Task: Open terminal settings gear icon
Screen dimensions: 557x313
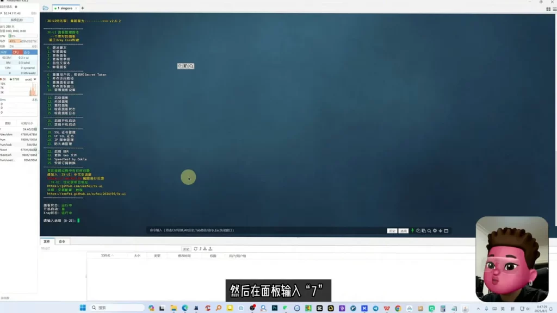Action: pyautogui.click(x=435, y=230)
